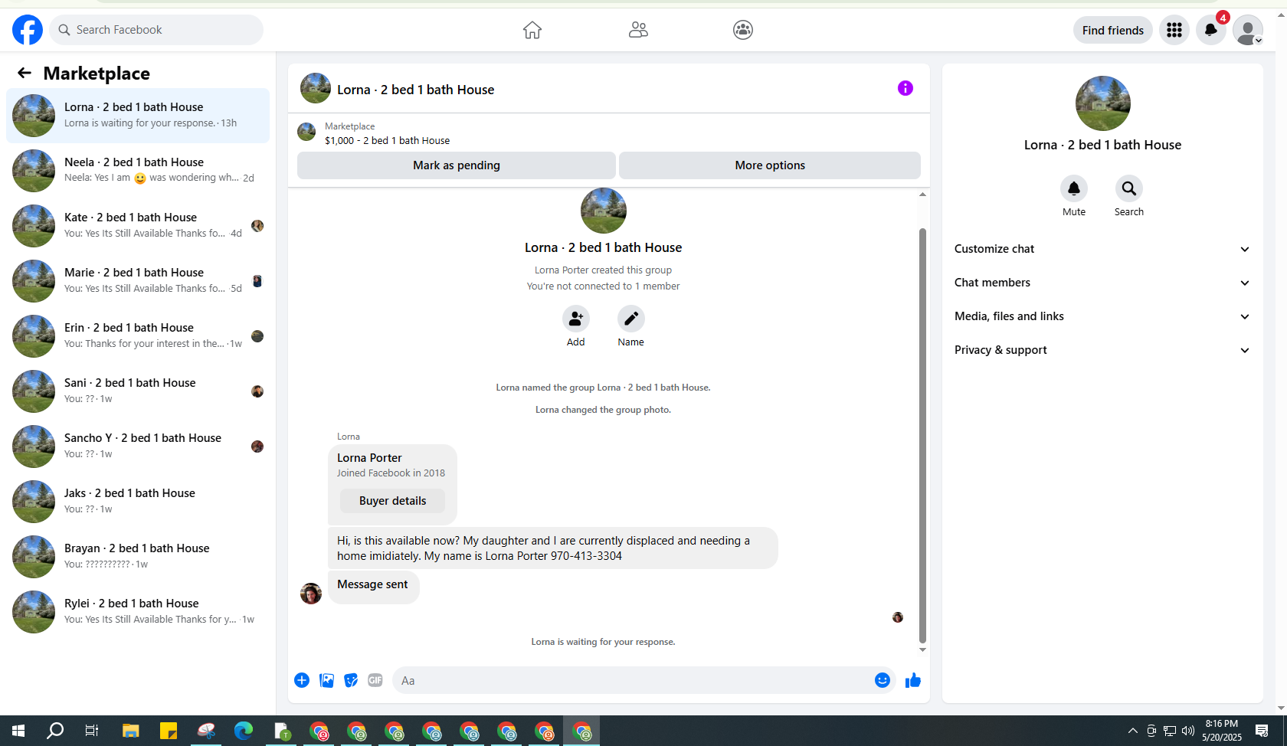This screenshot has height=746, width=1287.
Task: Open the $1,000 - 2 bed 1 bath House listing link
Action: pos(387,141)
